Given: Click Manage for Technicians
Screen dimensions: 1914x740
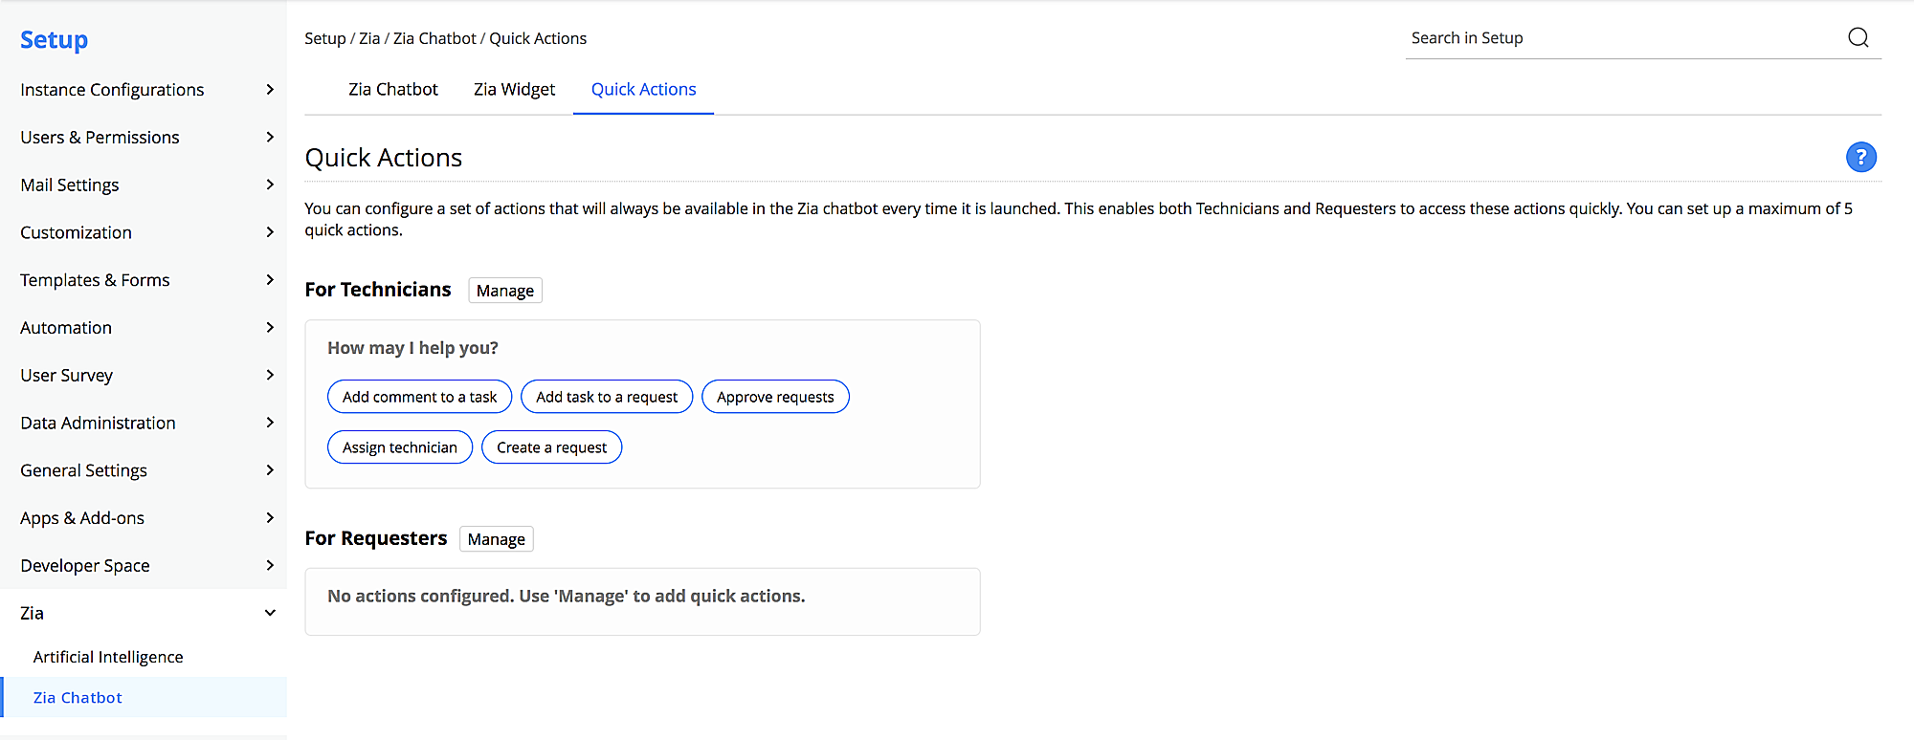Looking at the screenshot, I should tap(504, 291).
